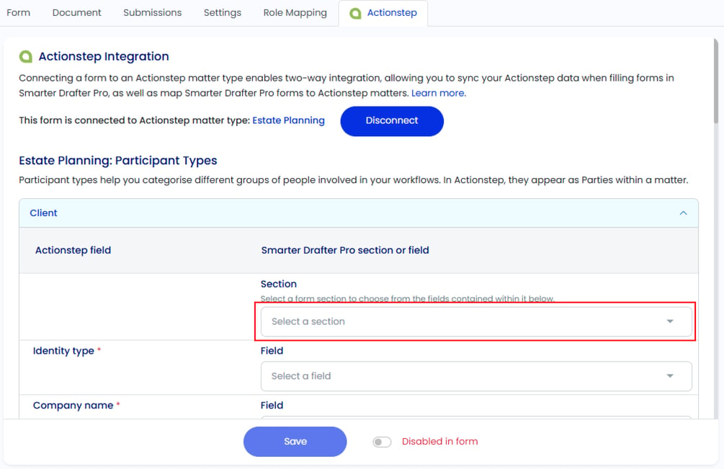Click the Select a field dropdown arrow

[669, 376]
